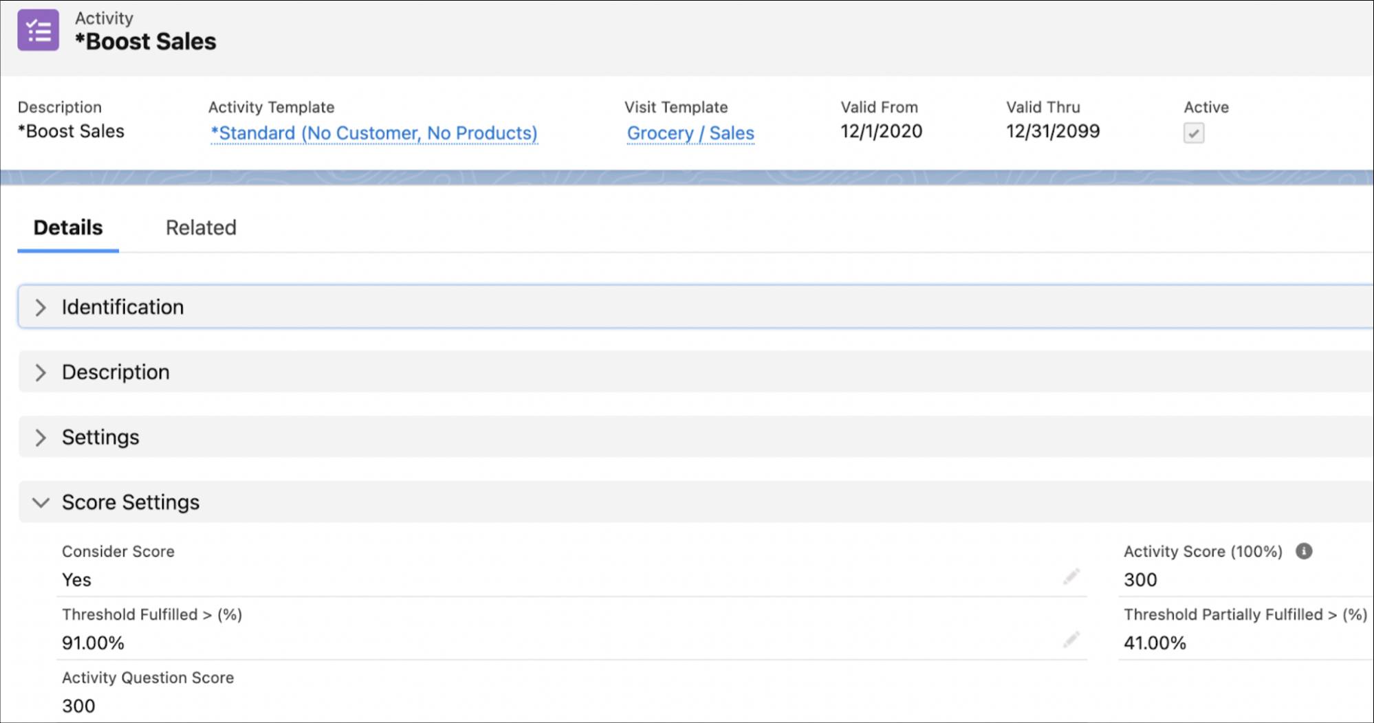Switch to the Details tab
Image resolution: width=1374 pixels, height=723 pixels.
(68, 227)
